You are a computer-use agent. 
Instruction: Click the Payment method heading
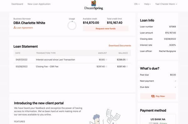click(153, 110)
